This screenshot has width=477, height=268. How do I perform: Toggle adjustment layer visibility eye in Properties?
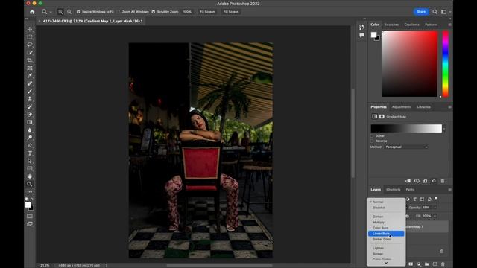pos(434,181)
